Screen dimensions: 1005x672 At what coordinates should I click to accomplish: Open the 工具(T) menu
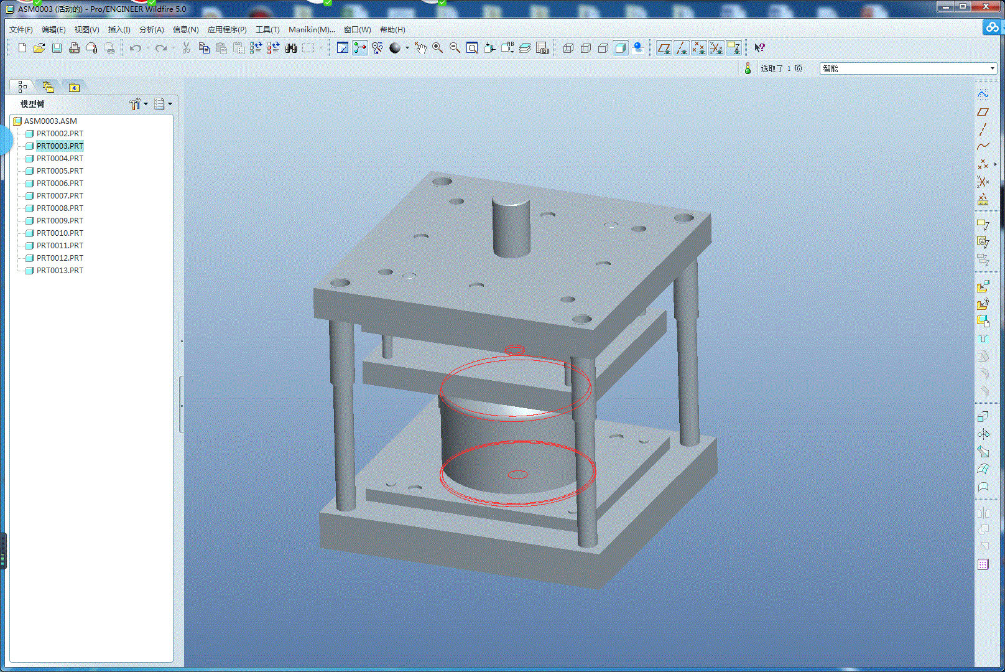(267, 29)
